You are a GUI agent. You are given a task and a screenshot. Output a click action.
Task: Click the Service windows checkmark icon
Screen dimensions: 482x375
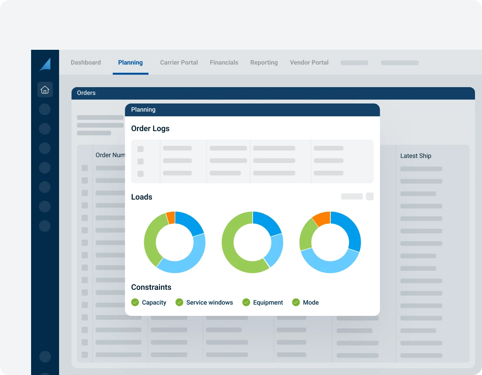[179, 302]
